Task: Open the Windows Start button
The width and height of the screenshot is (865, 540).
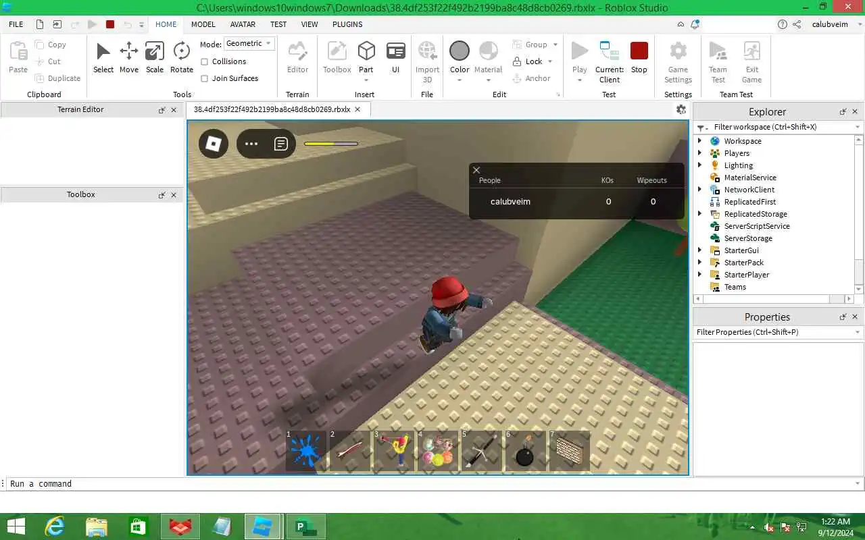Action: (x=16, y=526)
